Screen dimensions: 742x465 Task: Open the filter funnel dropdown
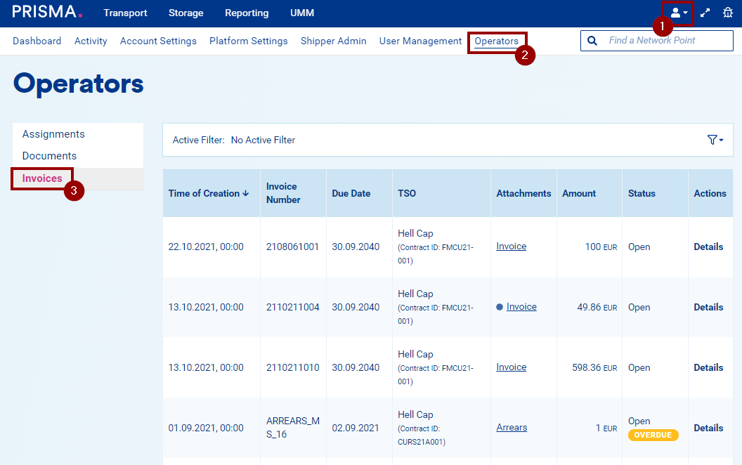click(715, 140)
